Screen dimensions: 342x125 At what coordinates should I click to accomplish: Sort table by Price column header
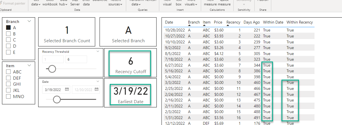tap(218, 22)
